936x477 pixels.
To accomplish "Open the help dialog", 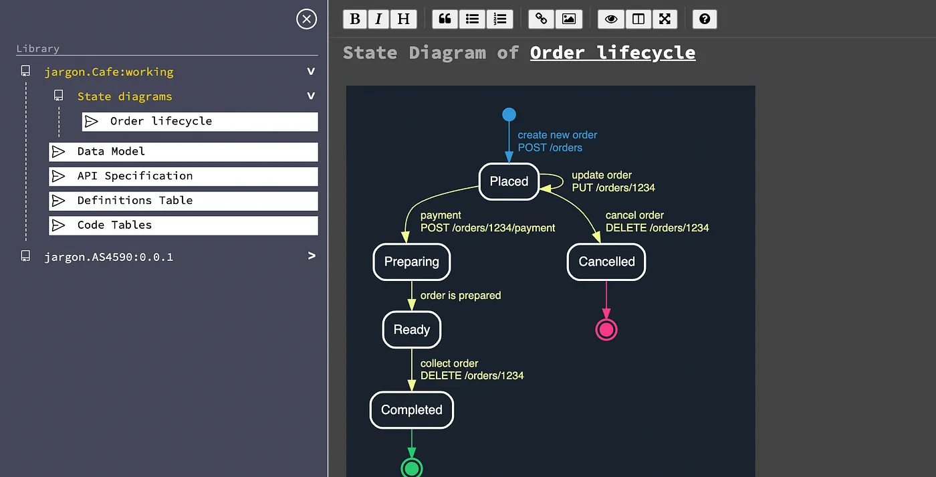I will coord(705,19).
